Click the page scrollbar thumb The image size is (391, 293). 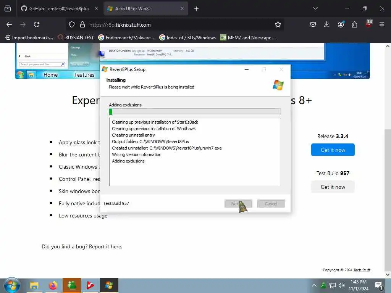coord(388,199)
